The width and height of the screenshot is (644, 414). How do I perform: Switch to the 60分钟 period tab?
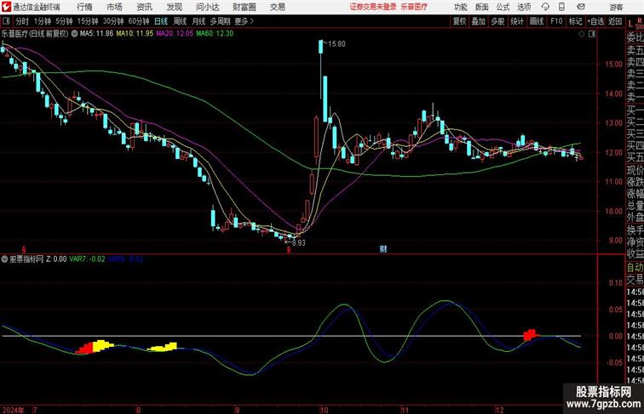139,21
